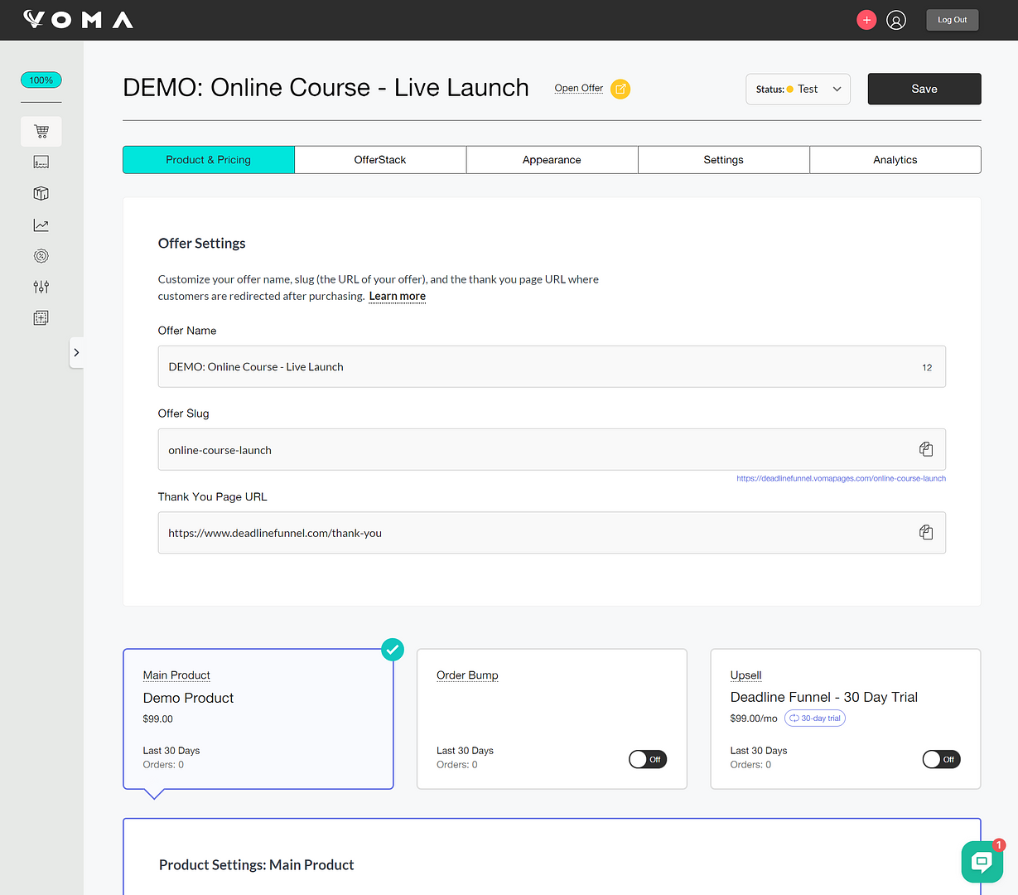Click into the Offer Name field
Screen dimensions: 1018x895
click(x=552, y=366)
